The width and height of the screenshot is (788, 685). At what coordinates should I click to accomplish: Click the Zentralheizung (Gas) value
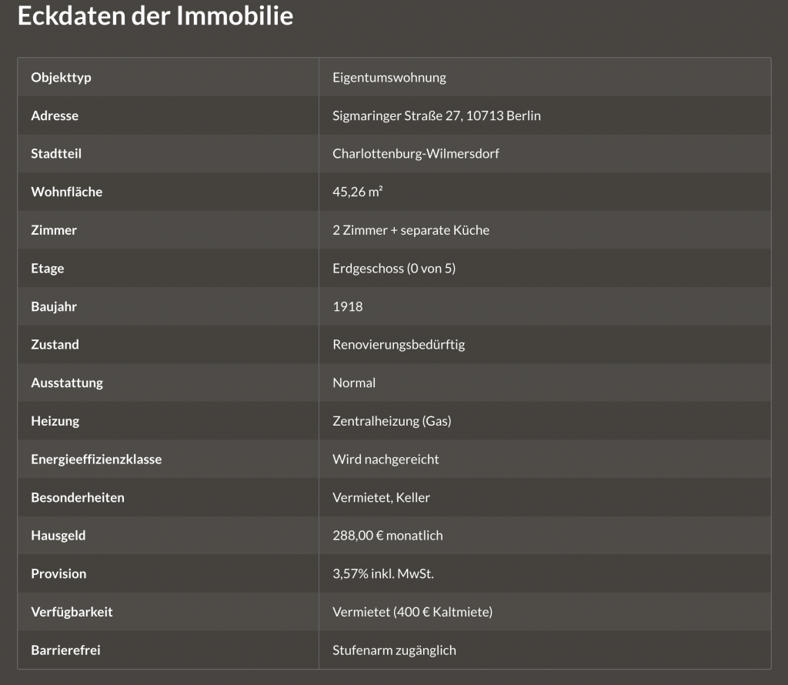[392, 421]
